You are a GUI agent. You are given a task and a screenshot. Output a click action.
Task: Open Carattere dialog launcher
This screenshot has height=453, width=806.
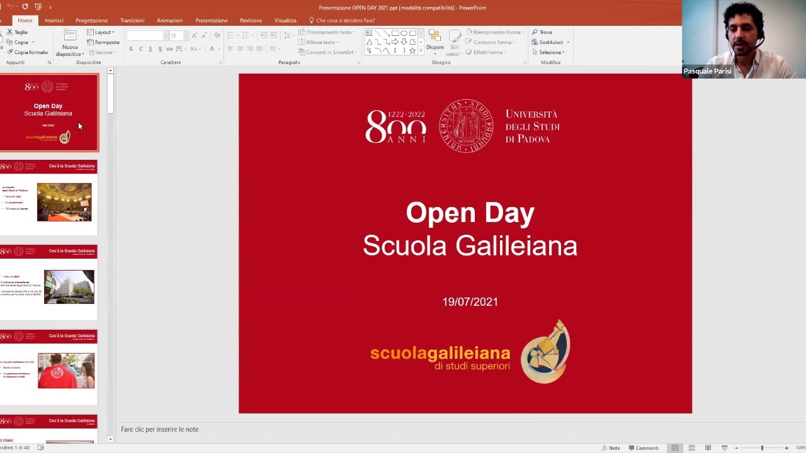220,63
